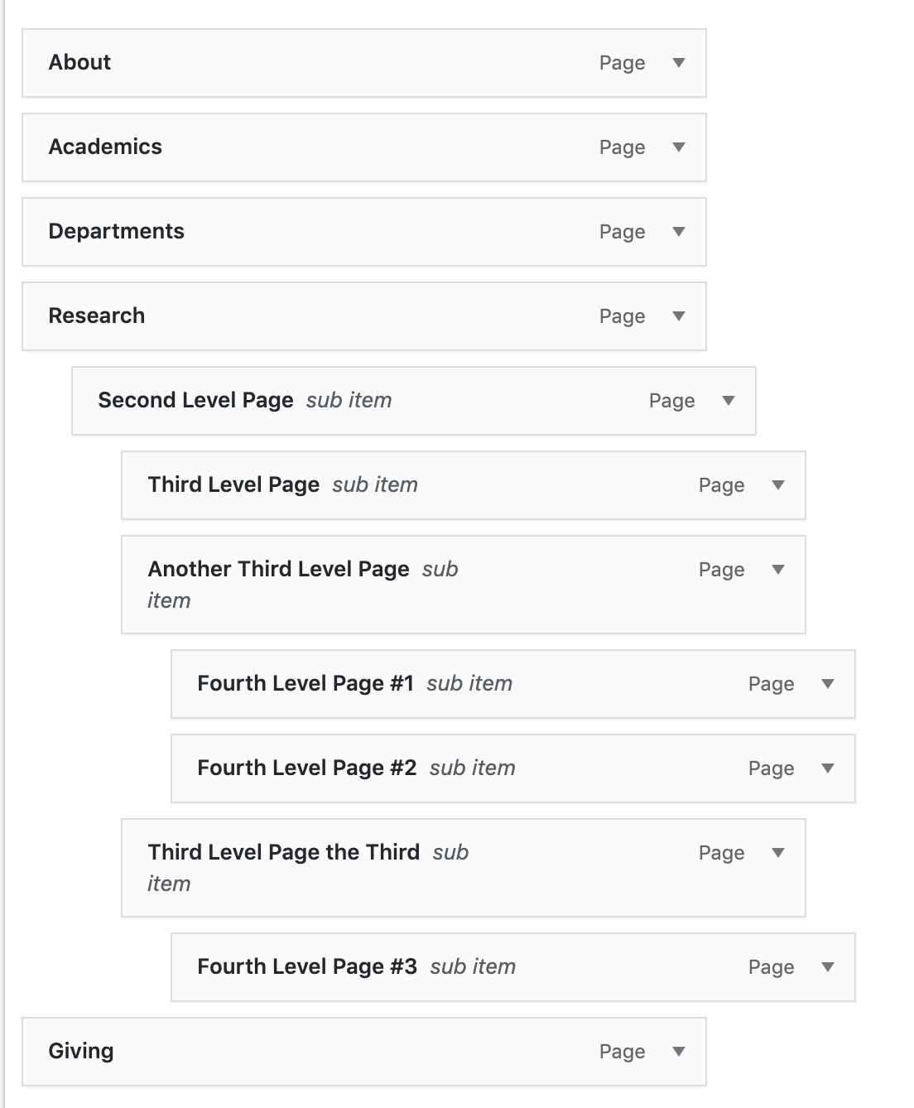
Task: Open Third Level Page the Third arrow
Action: pyautogui.click(x=778, y=853)
